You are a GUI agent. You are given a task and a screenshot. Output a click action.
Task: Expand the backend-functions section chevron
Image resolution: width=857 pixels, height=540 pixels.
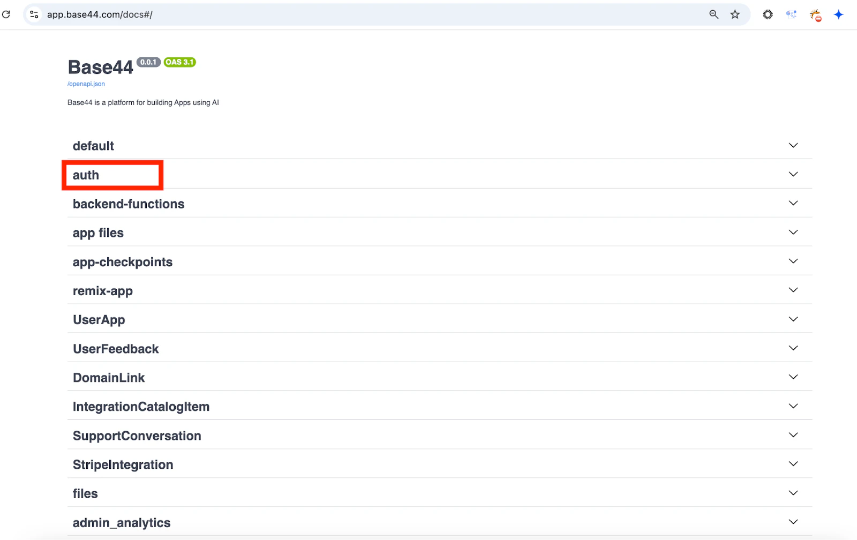coord(793,203)
